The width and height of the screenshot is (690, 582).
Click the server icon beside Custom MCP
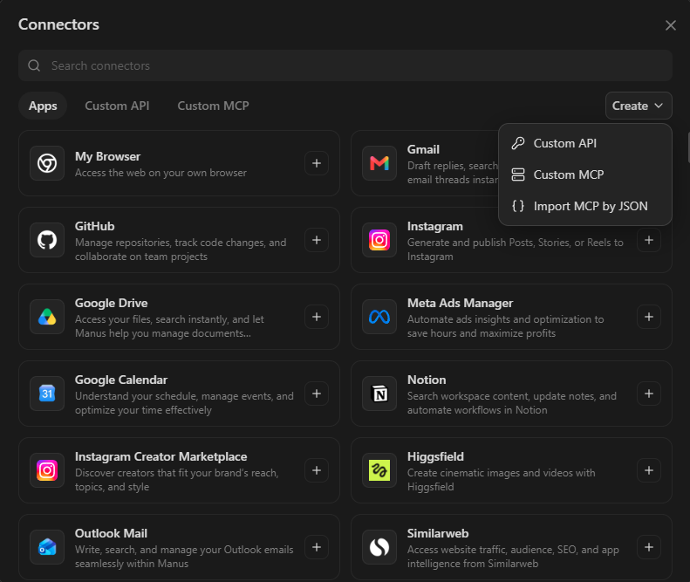click(518, 175)
